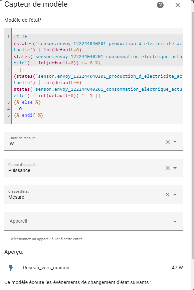This screenshot has height=290, width=194.
Task: Close the Capteur de modèle dialog
Action: pyautogui.click(x=178, y=5)
